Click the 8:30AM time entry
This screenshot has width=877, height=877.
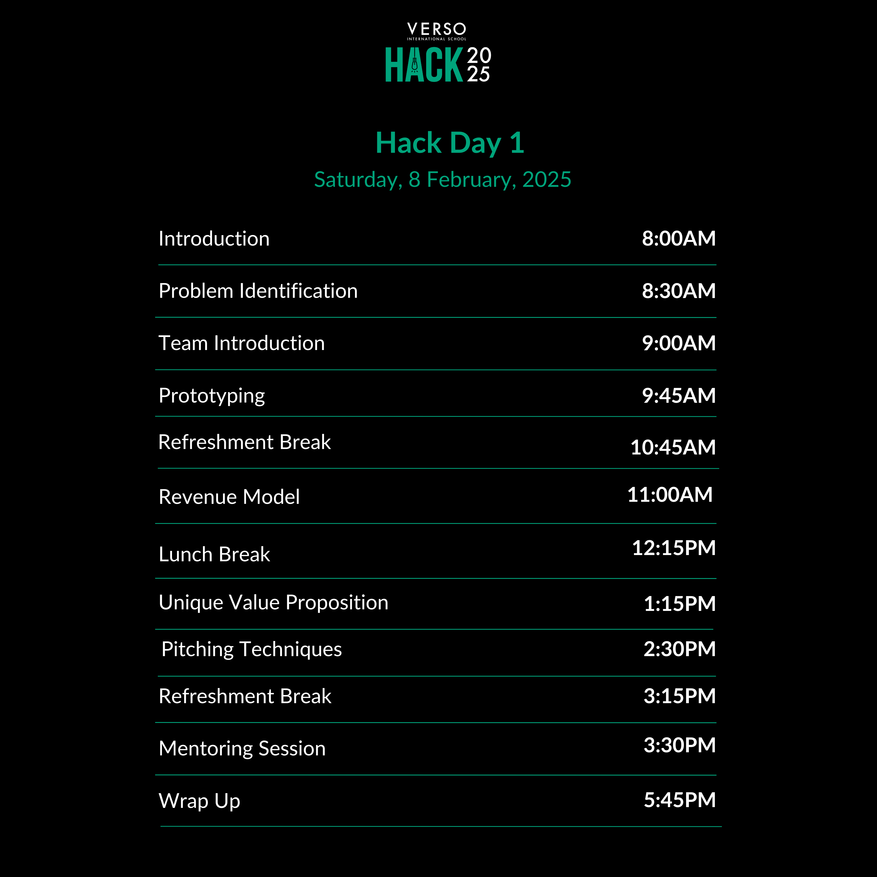pos(679,291)
